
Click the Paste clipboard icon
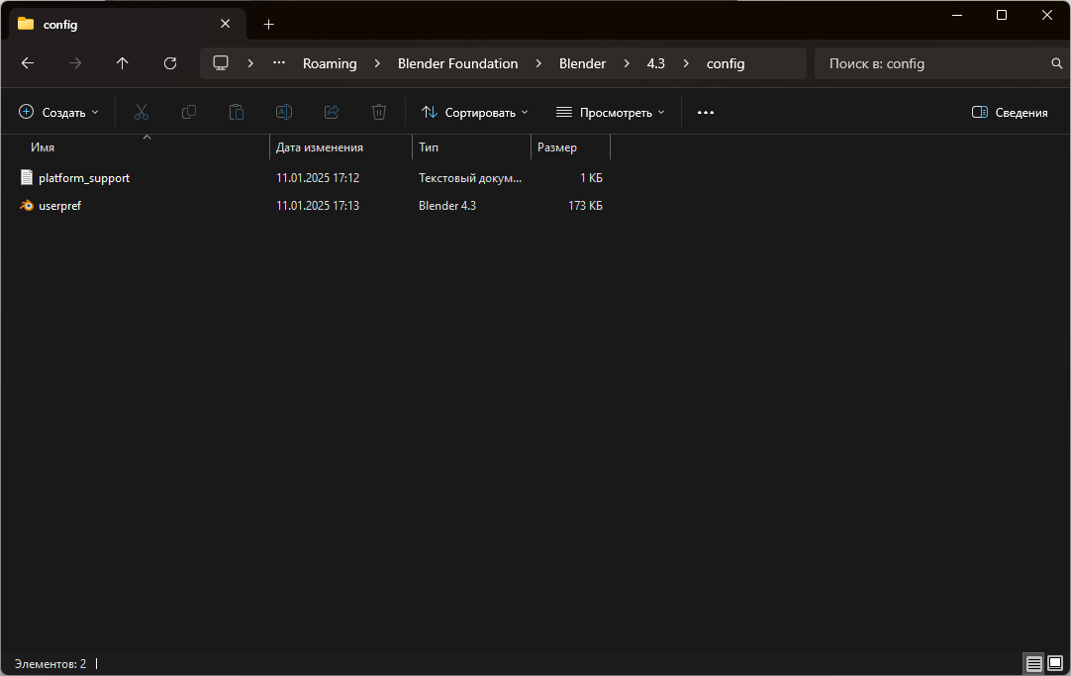tap(237, 112)
